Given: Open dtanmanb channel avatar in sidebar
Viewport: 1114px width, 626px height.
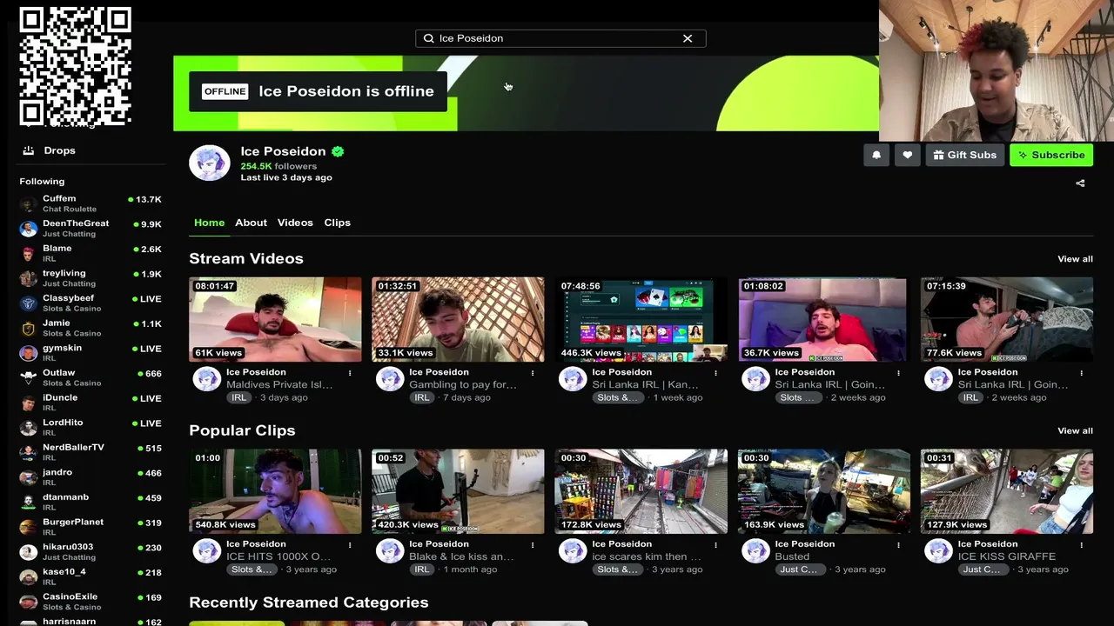Looking at the screenshot, I should click(x=29, y=503).
